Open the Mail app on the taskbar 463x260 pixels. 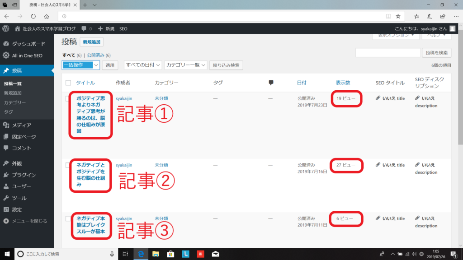(x=216, y=254)
